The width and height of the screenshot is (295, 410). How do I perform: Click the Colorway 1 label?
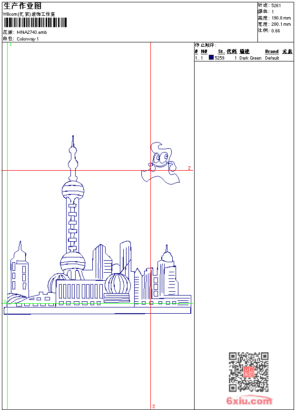coord(28,39)
